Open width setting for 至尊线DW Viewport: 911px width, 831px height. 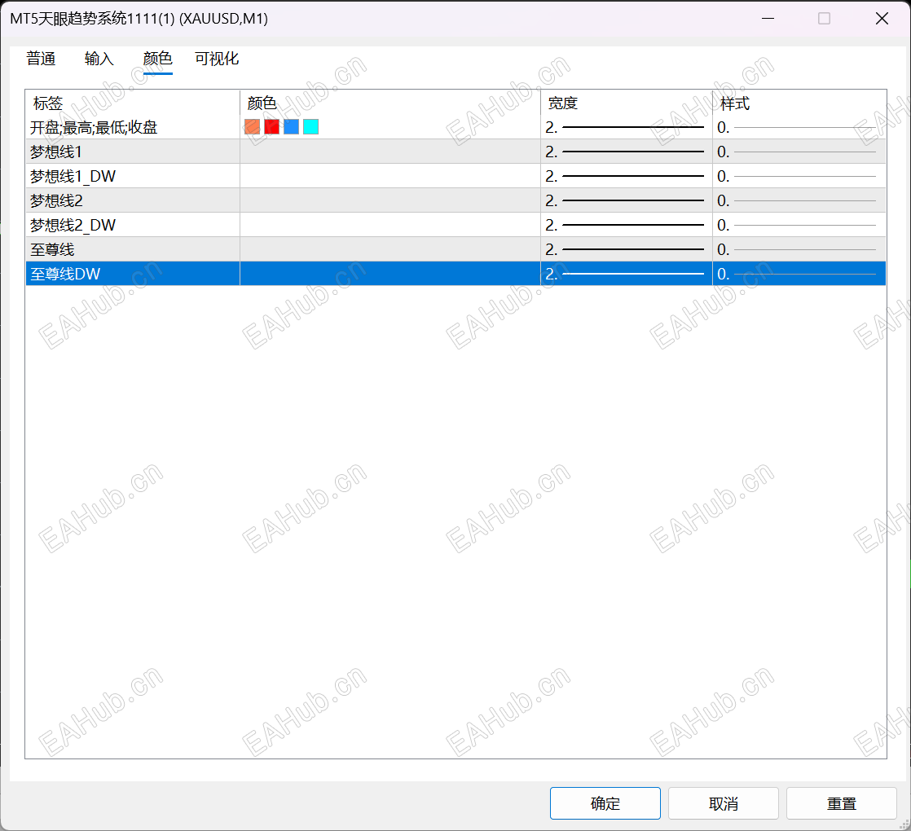[x=627, y=274]
